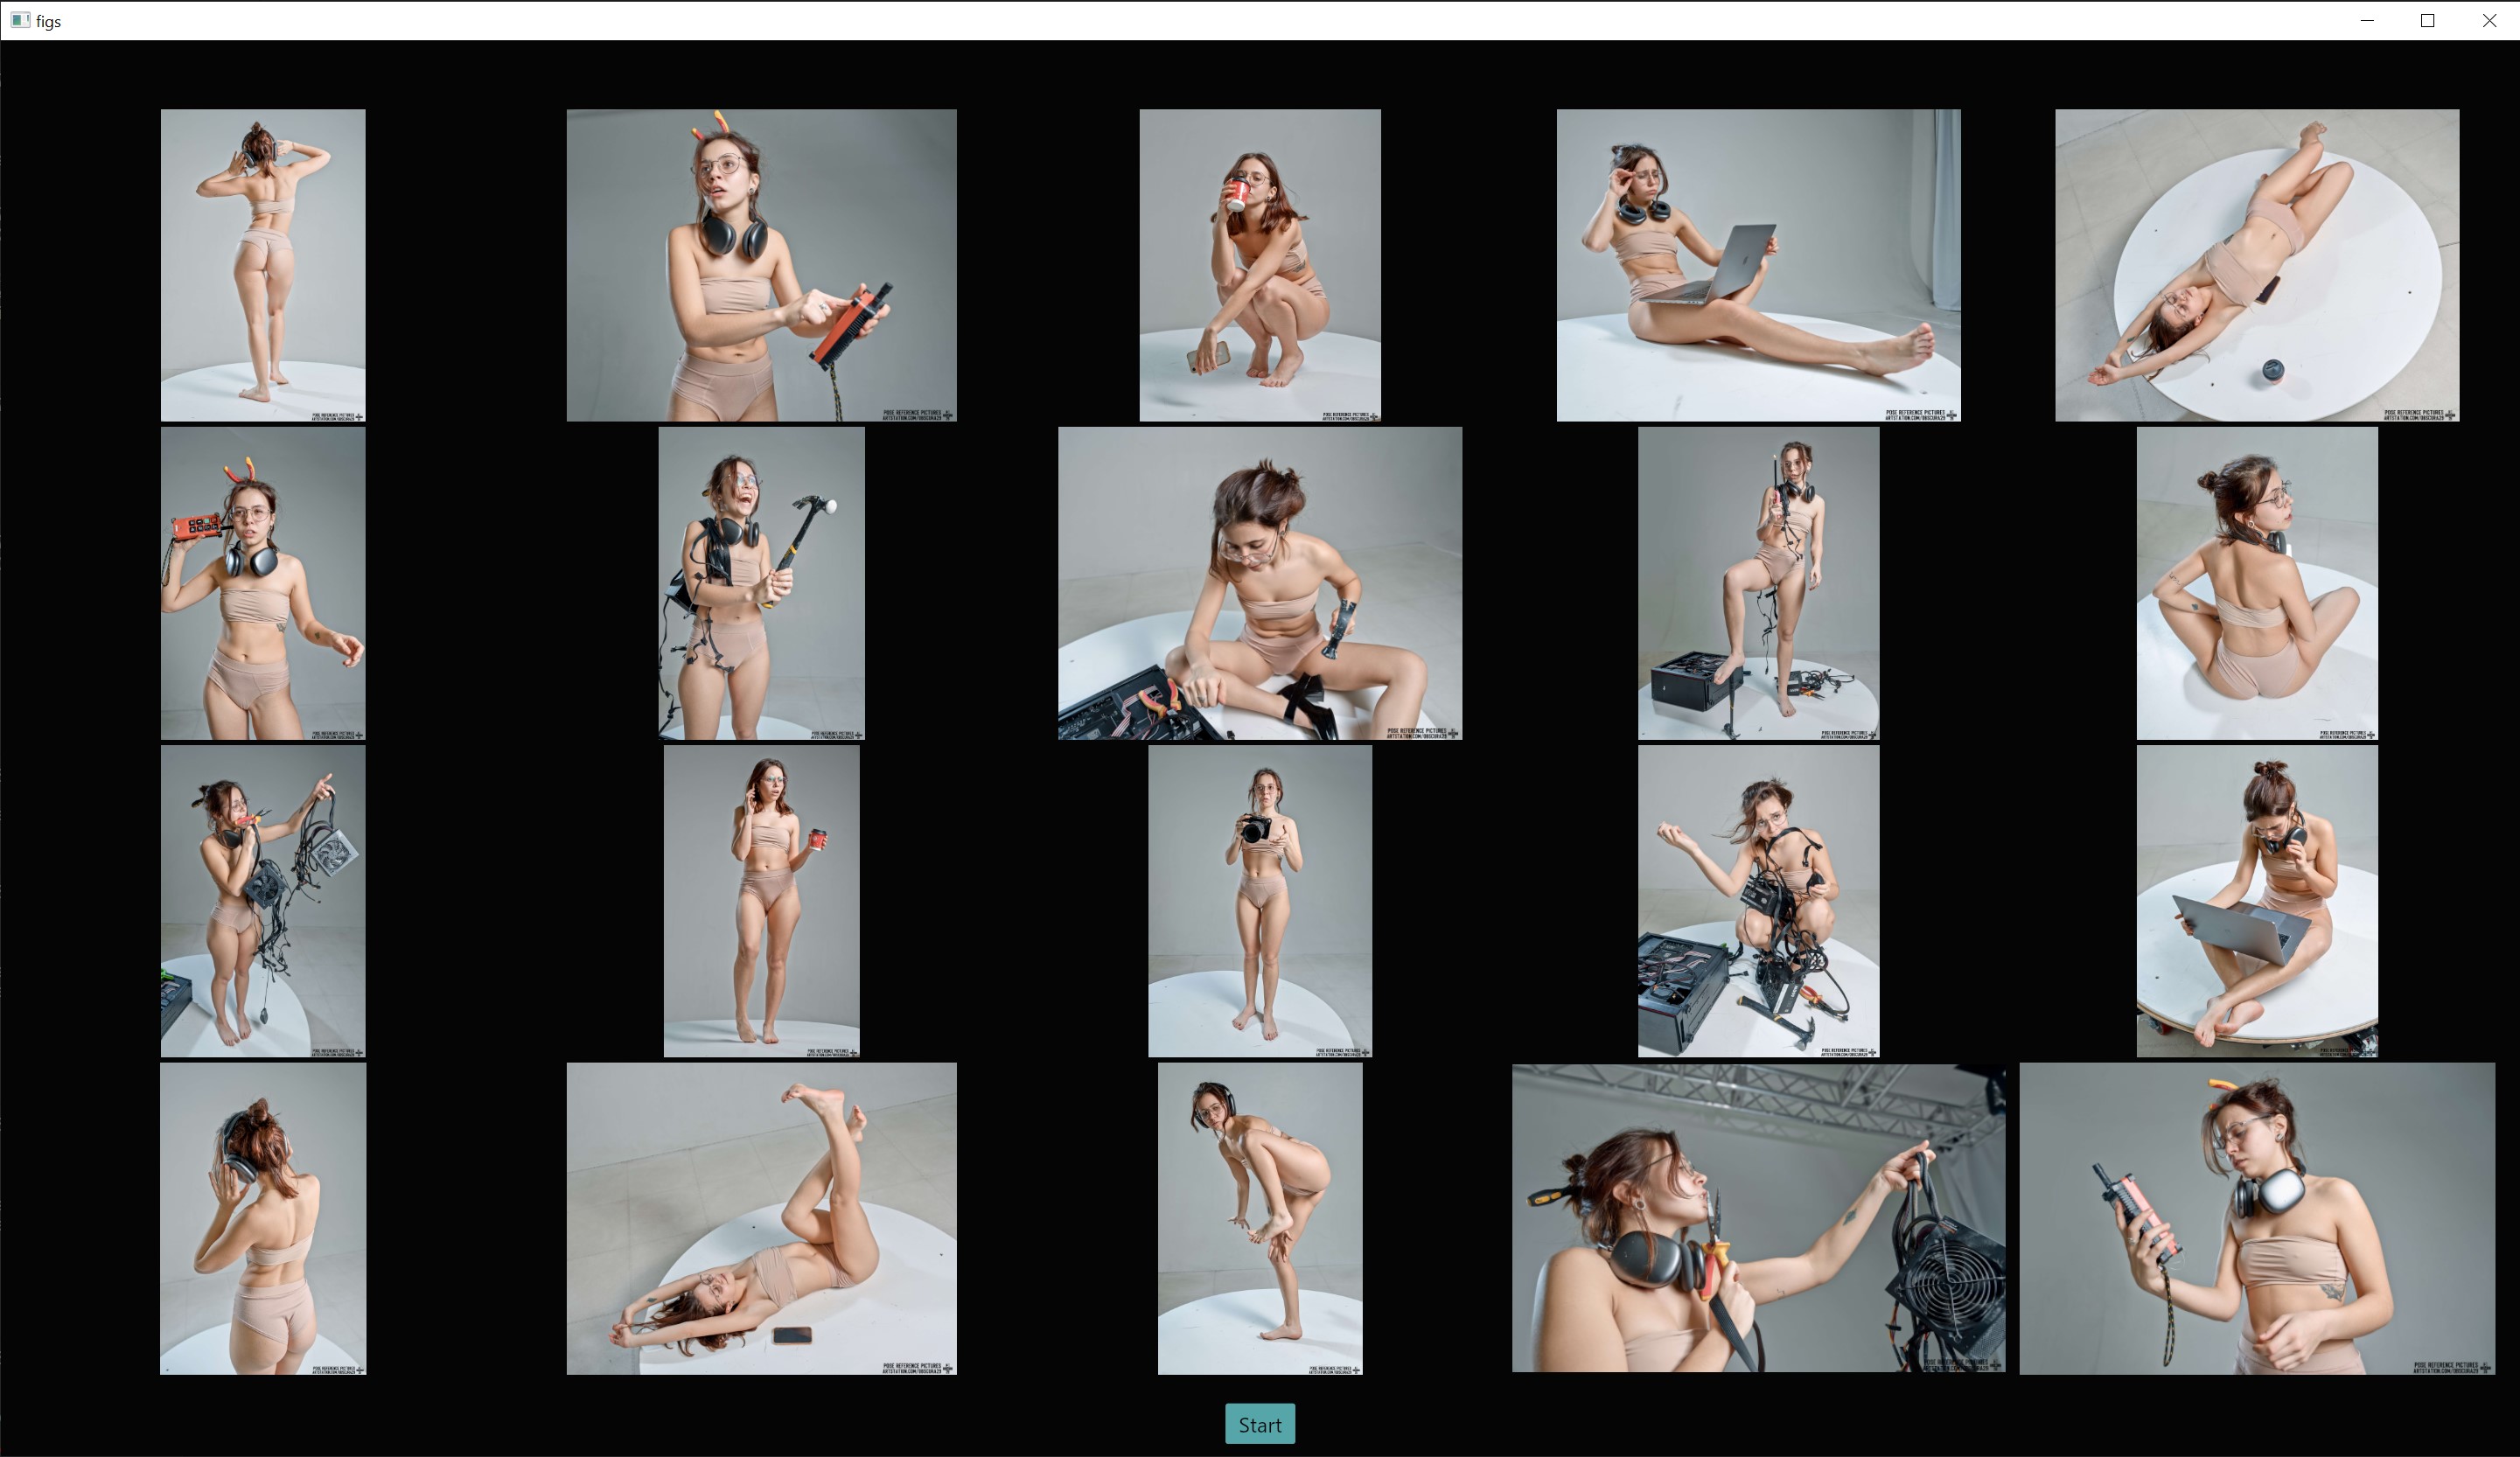Select overhead thumbnail lying on round white platform
Screen dimensions: 2520x1457
tap(2257, 265)
